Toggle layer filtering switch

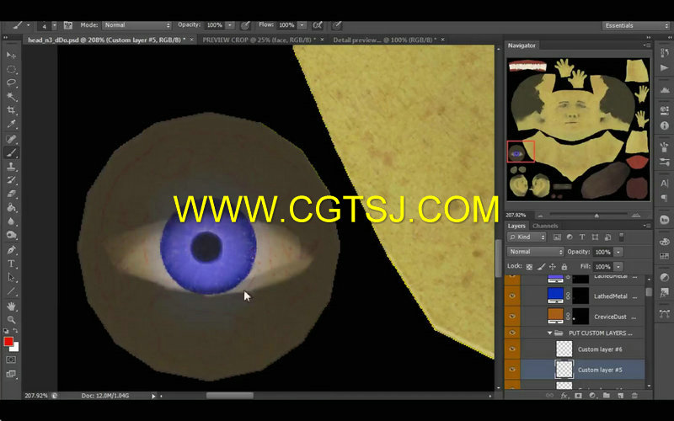click(x=621, y=237)
